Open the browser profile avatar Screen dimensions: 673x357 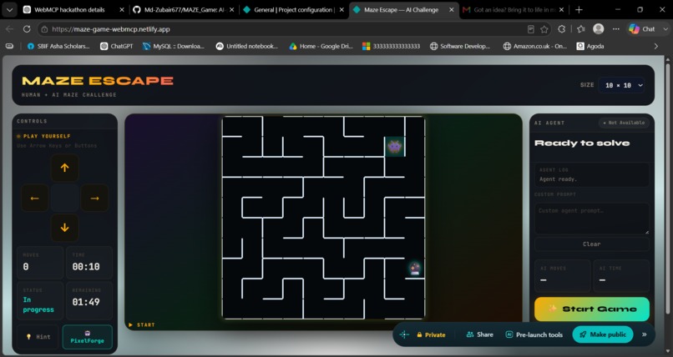coord(599,29)
